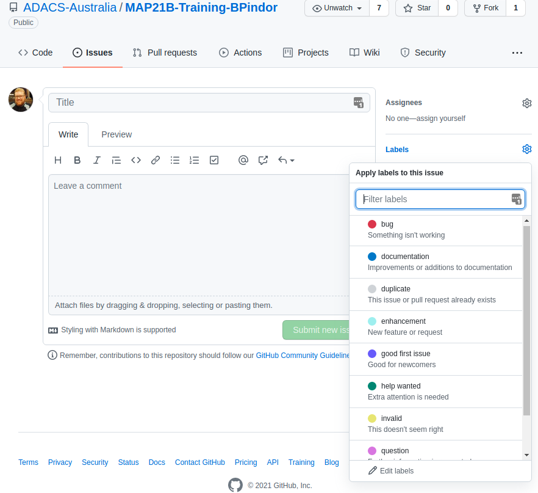Expand the saved replies dropdown

tap(287, 160)
